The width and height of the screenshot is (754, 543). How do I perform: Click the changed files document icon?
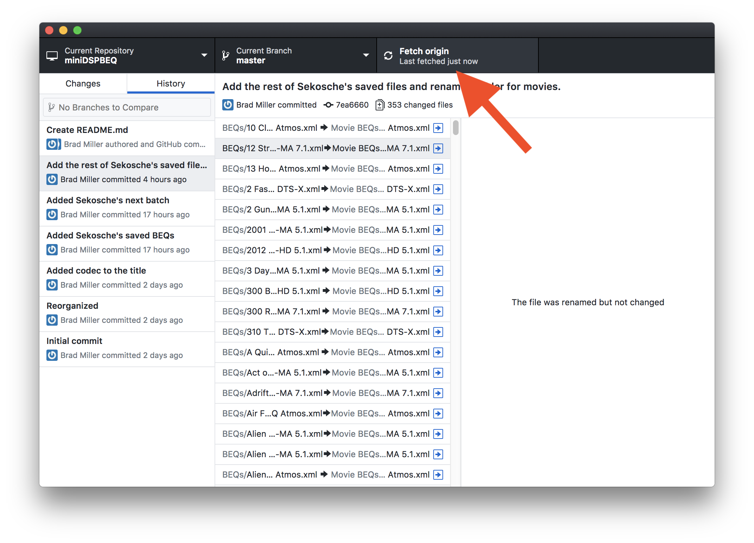coord(380,105)
